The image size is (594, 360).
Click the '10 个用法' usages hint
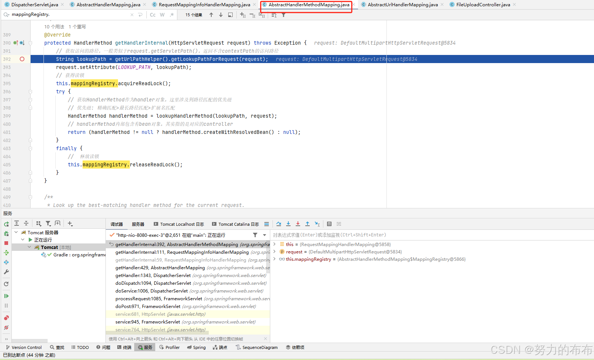pyautogui.click(x=54, y=27)
